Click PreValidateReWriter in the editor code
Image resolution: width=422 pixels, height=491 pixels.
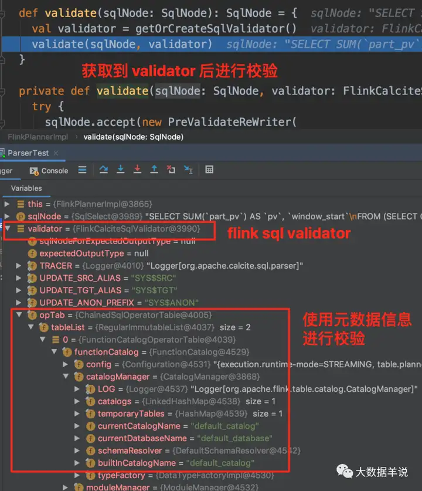click(x=229, y=122)
